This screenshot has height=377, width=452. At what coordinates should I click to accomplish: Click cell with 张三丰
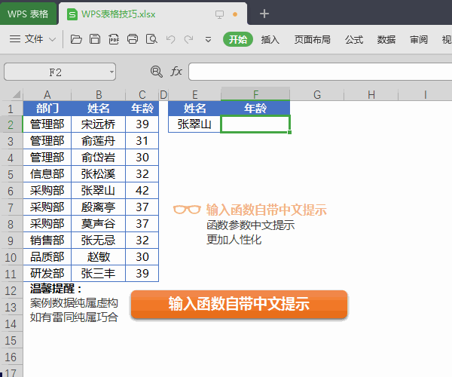[x=98, y=274]
